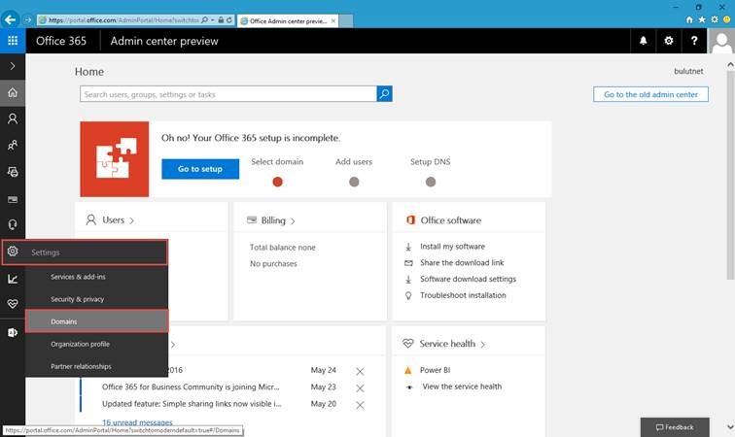This screenshot has height=437, width=735.
Task: Open the Support headset icon in sidebar
Action: pos(13,224)
